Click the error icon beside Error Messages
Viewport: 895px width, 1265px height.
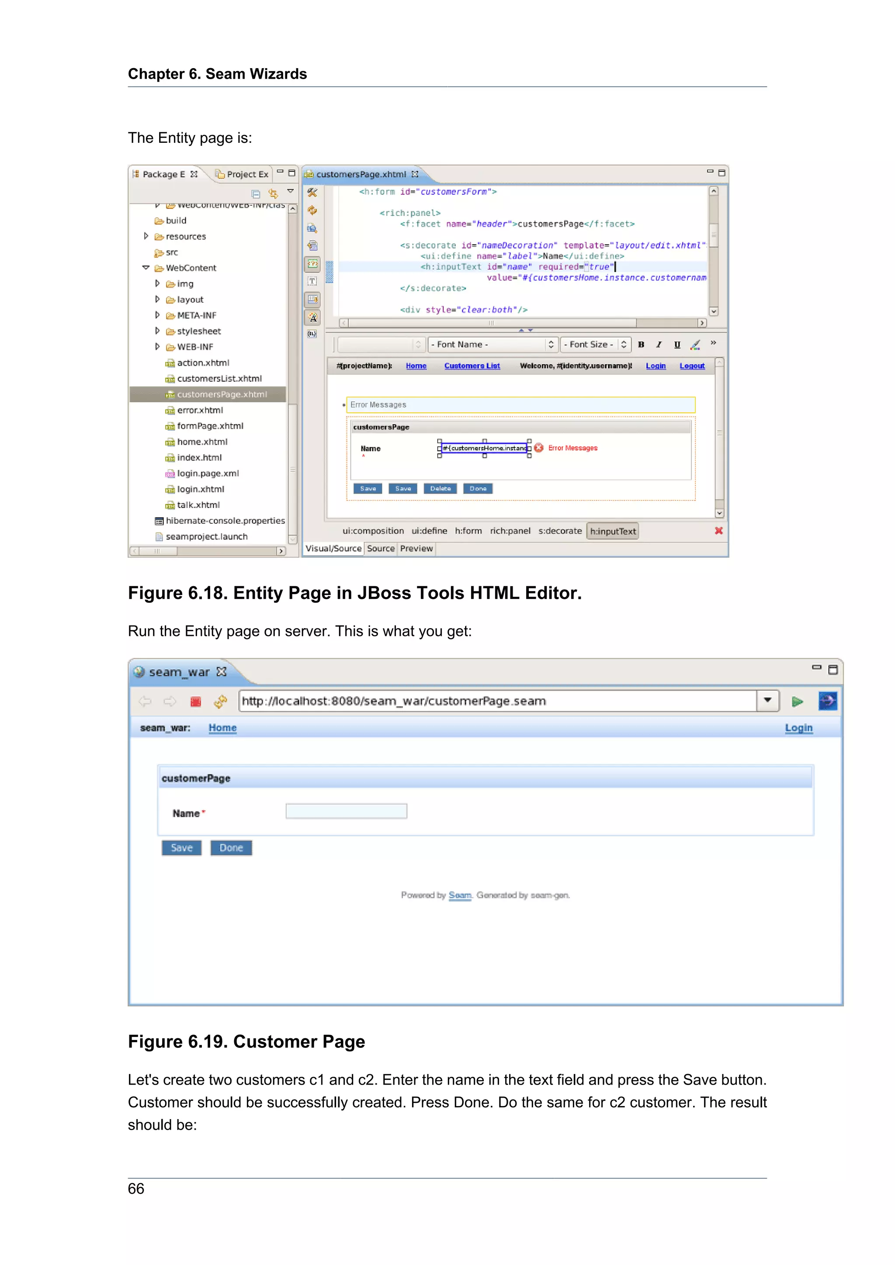click(x=538, y=448)
